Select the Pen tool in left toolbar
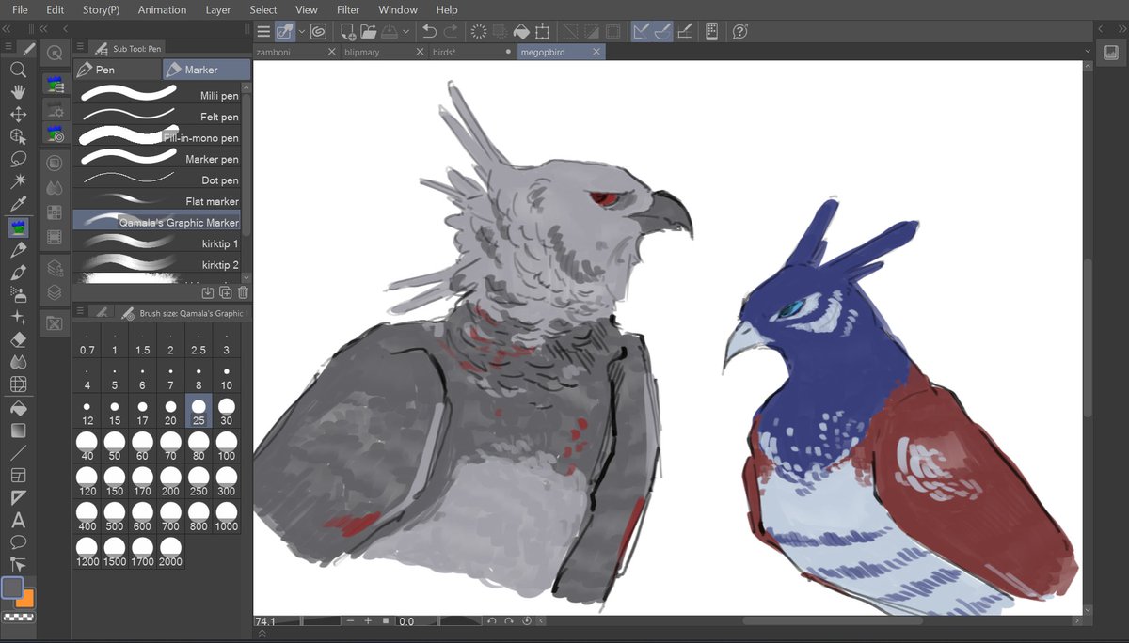Viewport: 1129px width, 643px height. click(x=18, y=250)
